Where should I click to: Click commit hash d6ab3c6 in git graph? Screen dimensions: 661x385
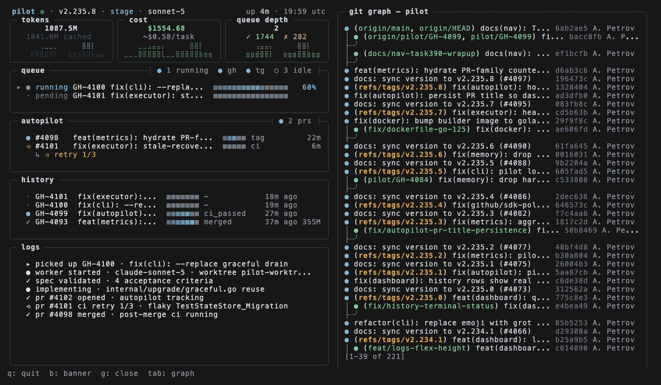571,71
